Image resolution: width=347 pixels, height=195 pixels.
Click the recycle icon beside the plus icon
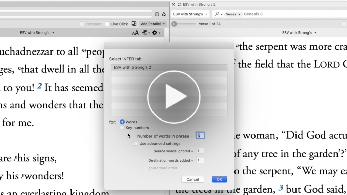pos(164,14)
